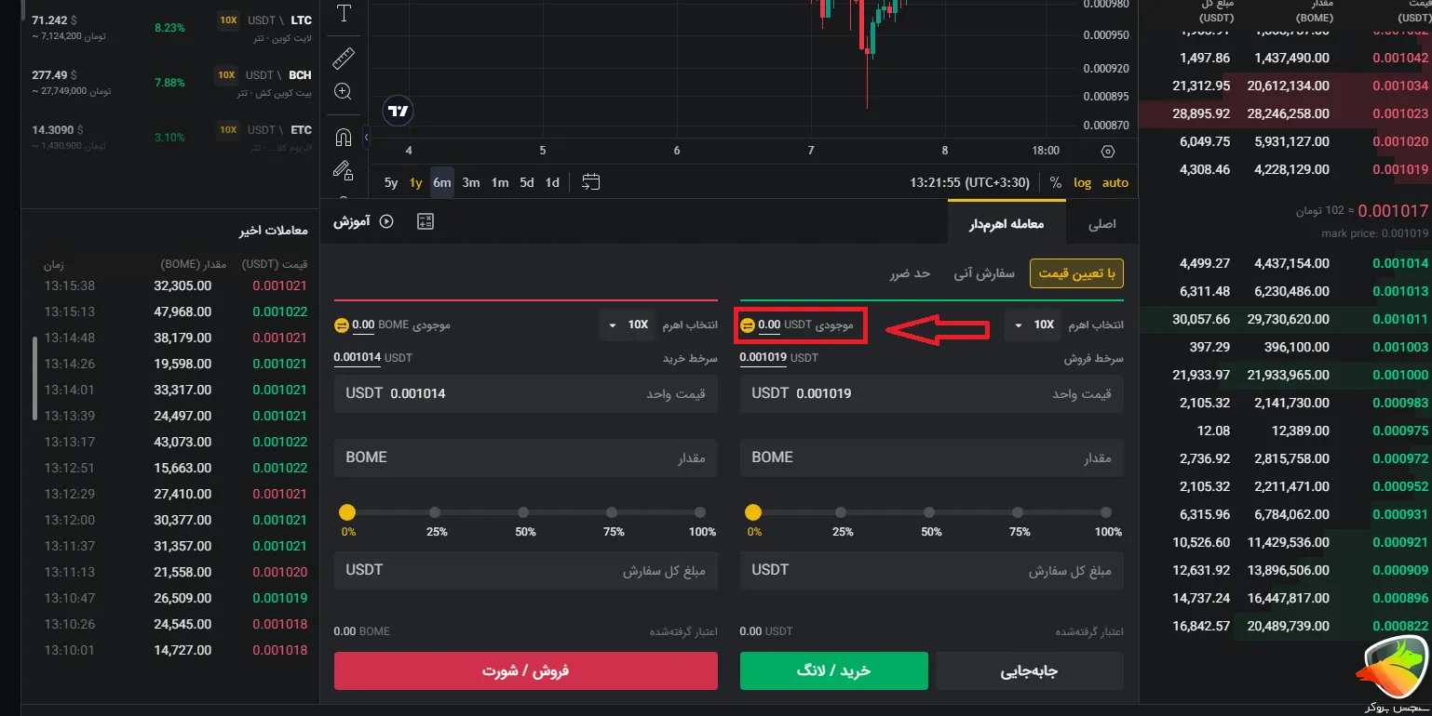The width and height of the screenshot is (1432, 716).
Task: Open the calculator icon beside آموزش
Action: point(426,221)
